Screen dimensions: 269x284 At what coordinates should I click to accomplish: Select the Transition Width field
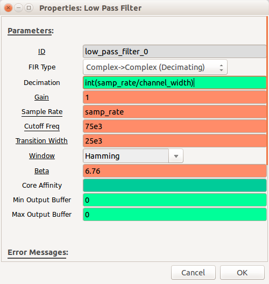tap(175, 141)
